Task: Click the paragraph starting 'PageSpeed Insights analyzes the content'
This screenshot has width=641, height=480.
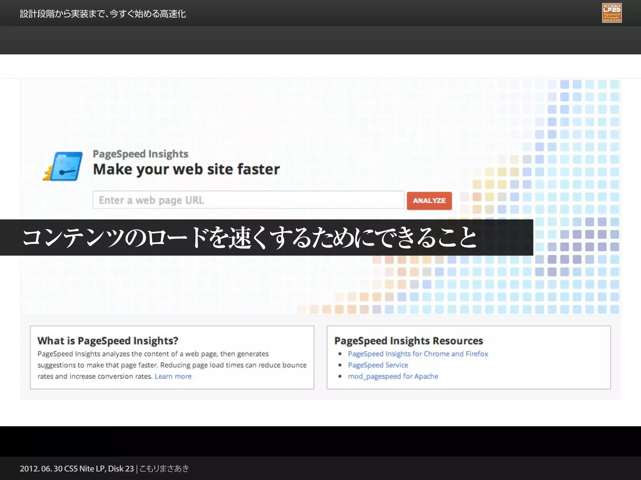Action: [x=172, y=365]
